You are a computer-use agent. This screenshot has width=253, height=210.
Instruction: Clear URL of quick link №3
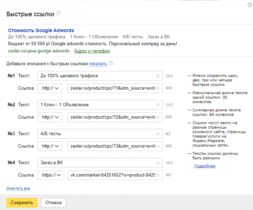pos(158,146)
